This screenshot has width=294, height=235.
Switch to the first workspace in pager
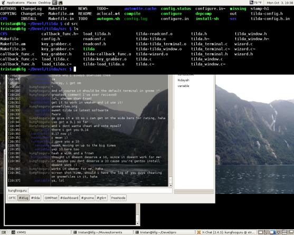[261, 232]
